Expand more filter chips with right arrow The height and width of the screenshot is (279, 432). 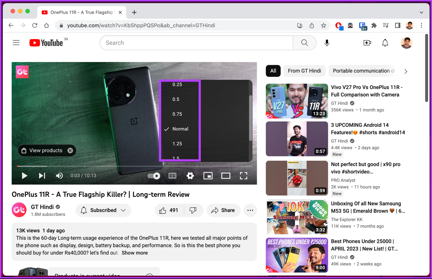tap(406, 71)
